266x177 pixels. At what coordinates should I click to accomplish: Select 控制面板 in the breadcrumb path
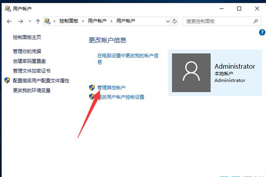69,21
